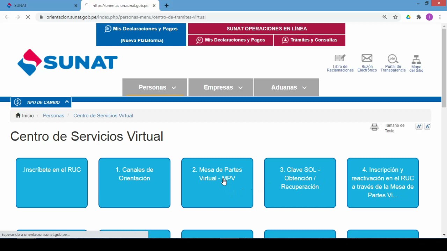Click the SUNAT logo

(67, 62)
